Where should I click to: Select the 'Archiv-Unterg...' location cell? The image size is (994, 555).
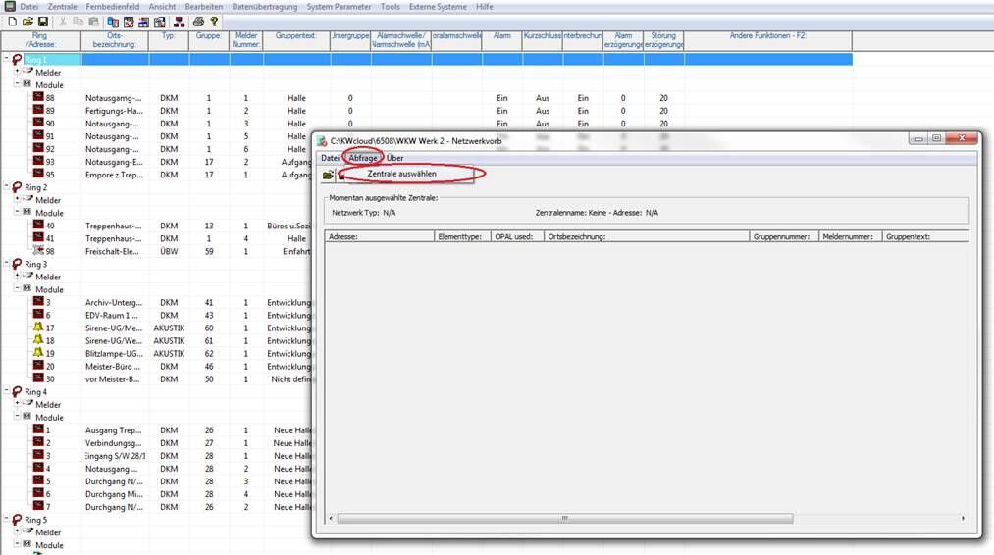(114, 303)
